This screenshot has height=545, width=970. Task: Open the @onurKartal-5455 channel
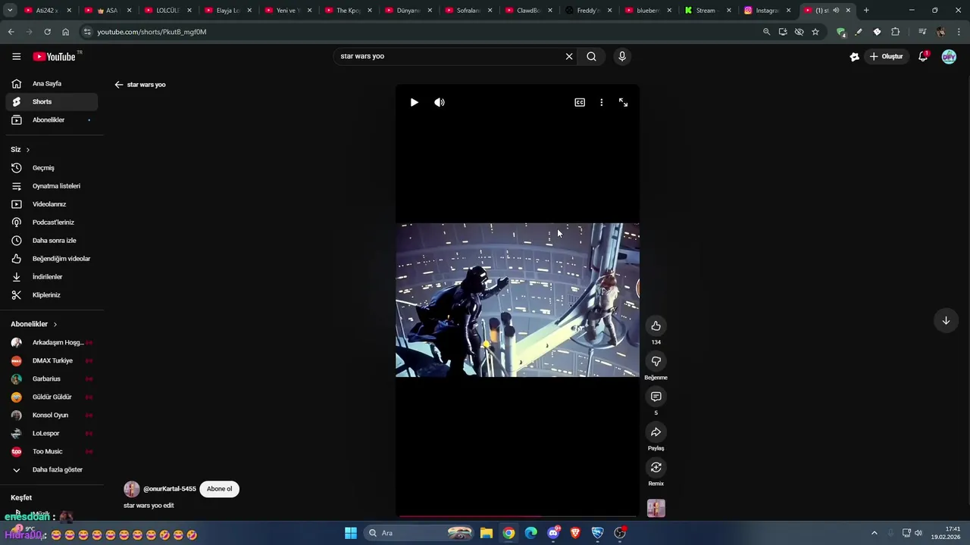(x=170, y=489)
